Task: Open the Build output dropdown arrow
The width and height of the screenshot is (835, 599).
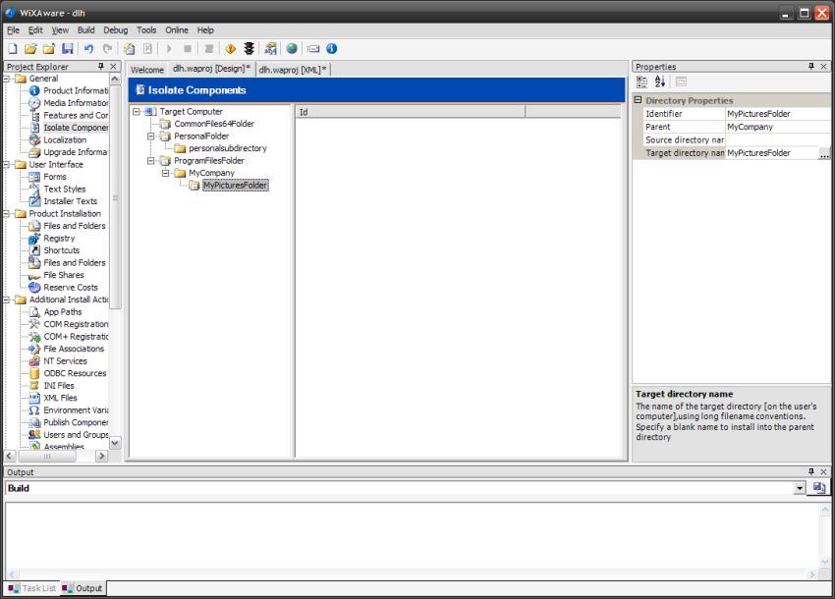Action: click(x=800, y=488)
